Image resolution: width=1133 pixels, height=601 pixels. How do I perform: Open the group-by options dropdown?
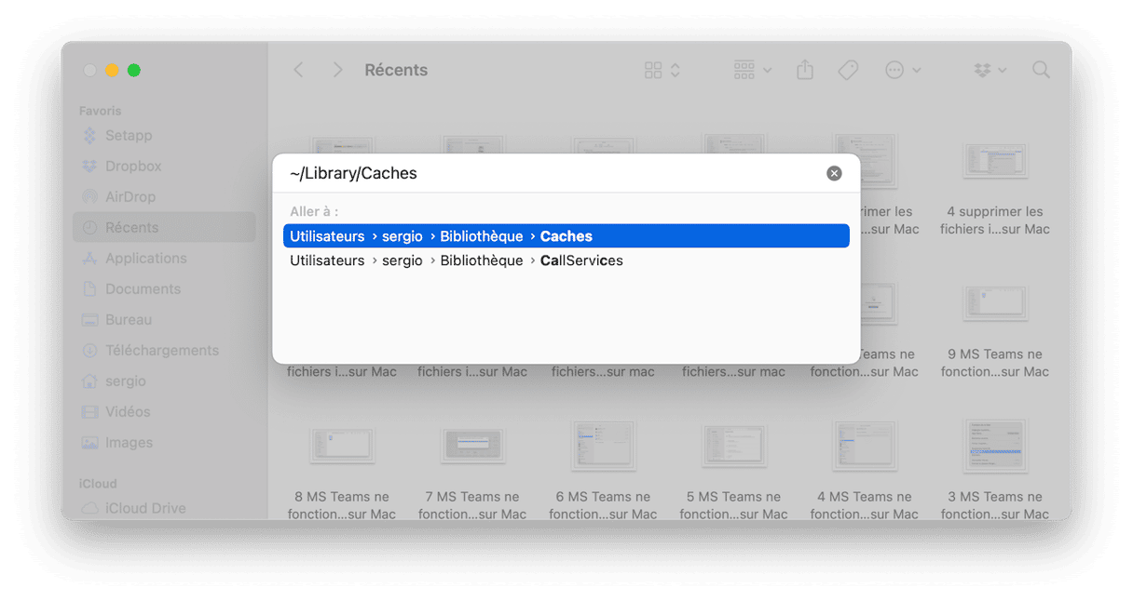753,70
